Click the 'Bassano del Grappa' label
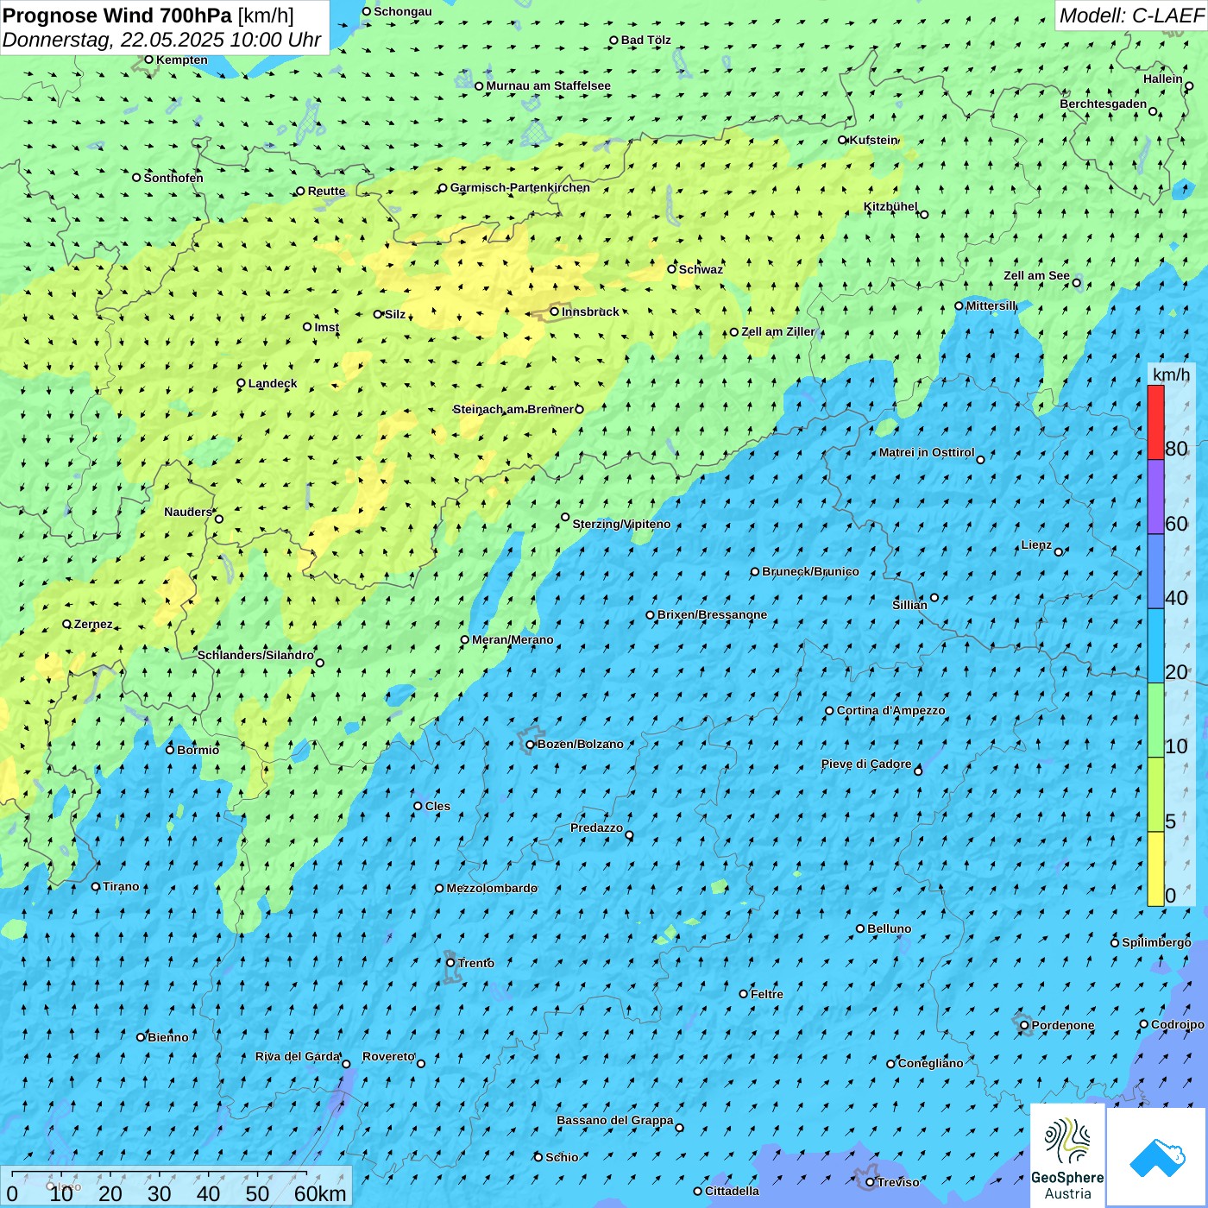This screenshot has height=1208, width=1208. click(x=615, y=1120)
